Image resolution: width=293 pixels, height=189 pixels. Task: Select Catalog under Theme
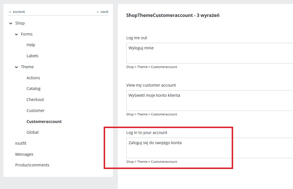[x=33, y=89]
